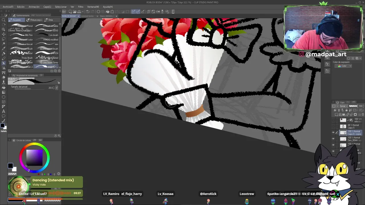
Task: Hide the Daco_300444 layer
Action: 333,139
